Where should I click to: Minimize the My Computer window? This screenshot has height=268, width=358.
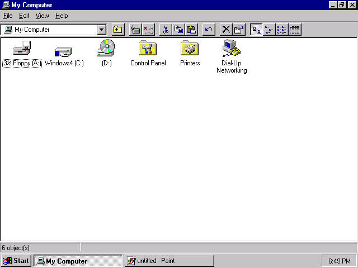coord(333,5)
